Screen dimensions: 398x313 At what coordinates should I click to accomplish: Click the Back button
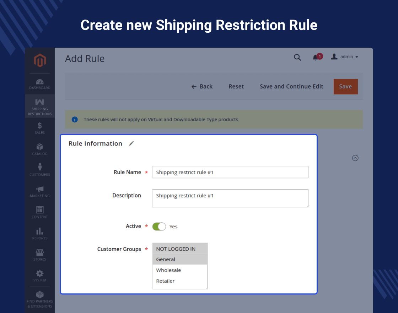202,86
